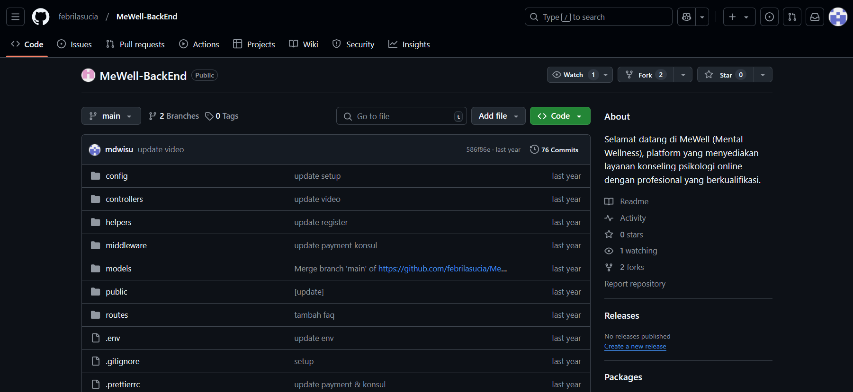The width and height of the screenshot is (853, 392).
Task: Open 'update setup' commit message
Action: tap(317, 176)
